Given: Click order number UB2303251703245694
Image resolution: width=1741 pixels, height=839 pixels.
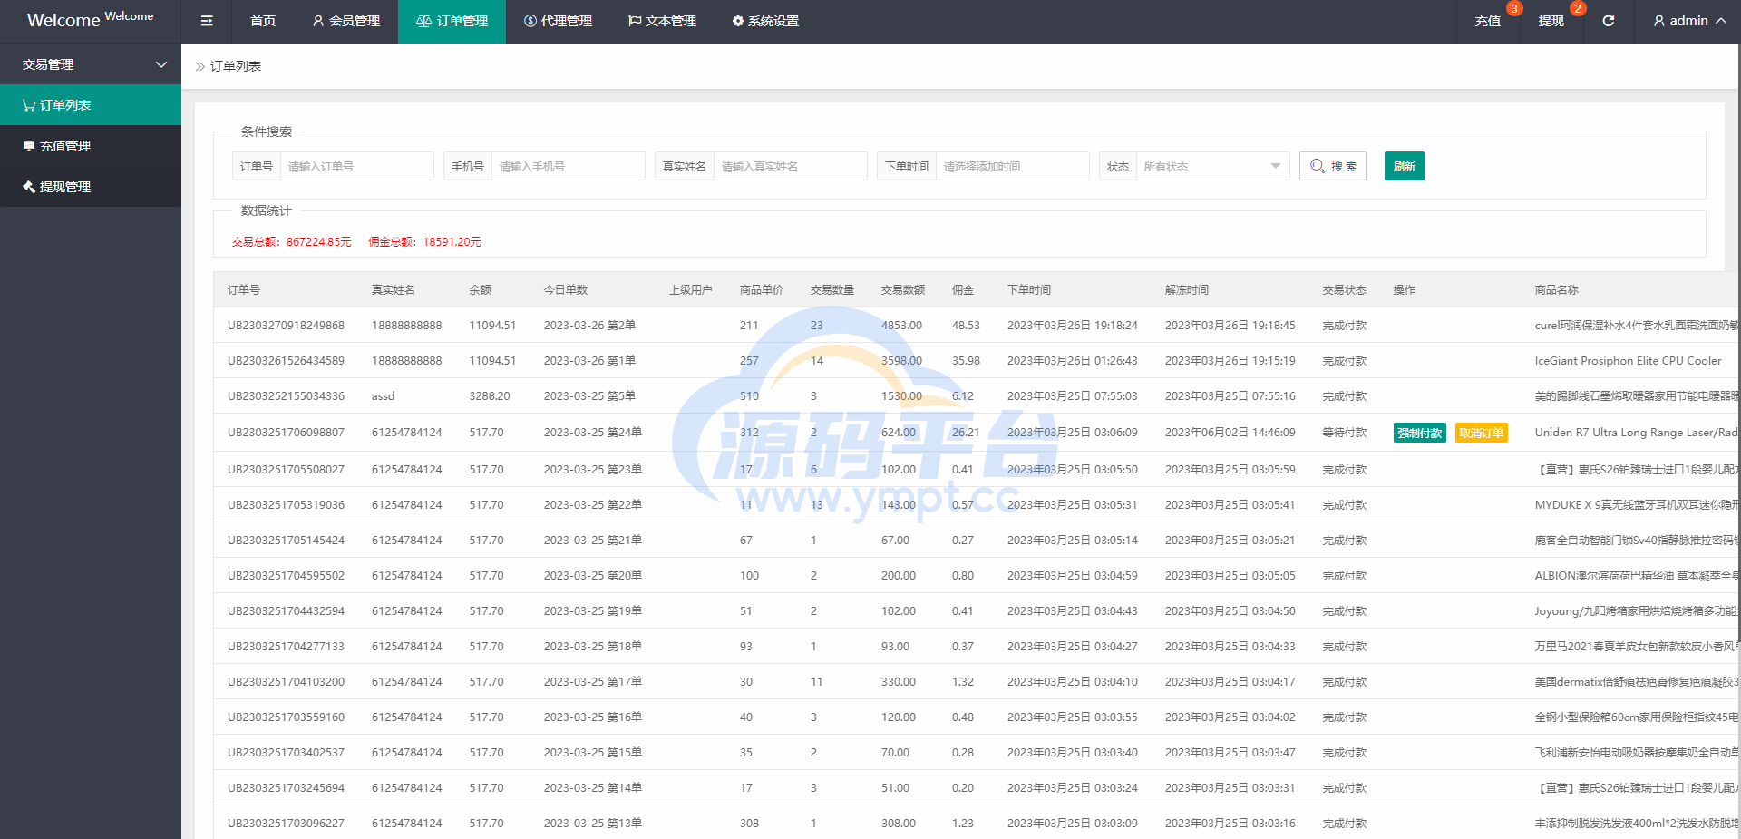Looking at the screenshot, I should pyautogui.click(x=286, y=788).
